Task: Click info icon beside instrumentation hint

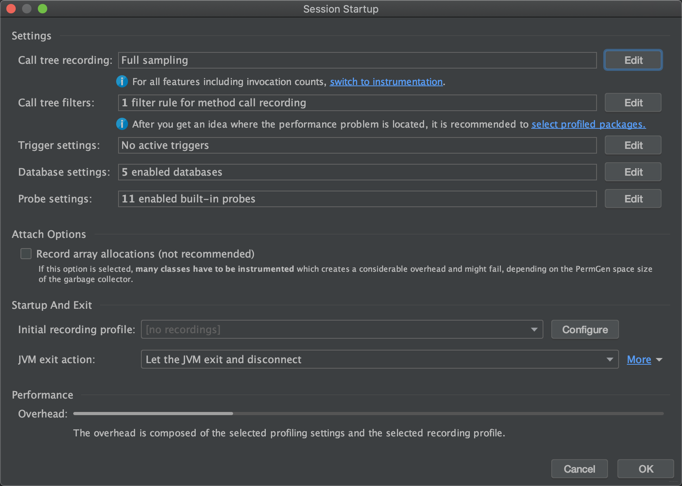Action: click(122, 82)
